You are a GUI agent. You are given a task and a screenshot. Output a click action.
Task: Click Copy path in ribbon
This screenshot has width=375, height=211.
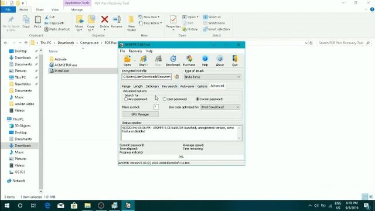point(54,23)
